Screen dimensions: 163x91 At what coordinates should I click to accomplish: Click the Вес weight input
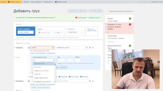[x=61, y=60]
